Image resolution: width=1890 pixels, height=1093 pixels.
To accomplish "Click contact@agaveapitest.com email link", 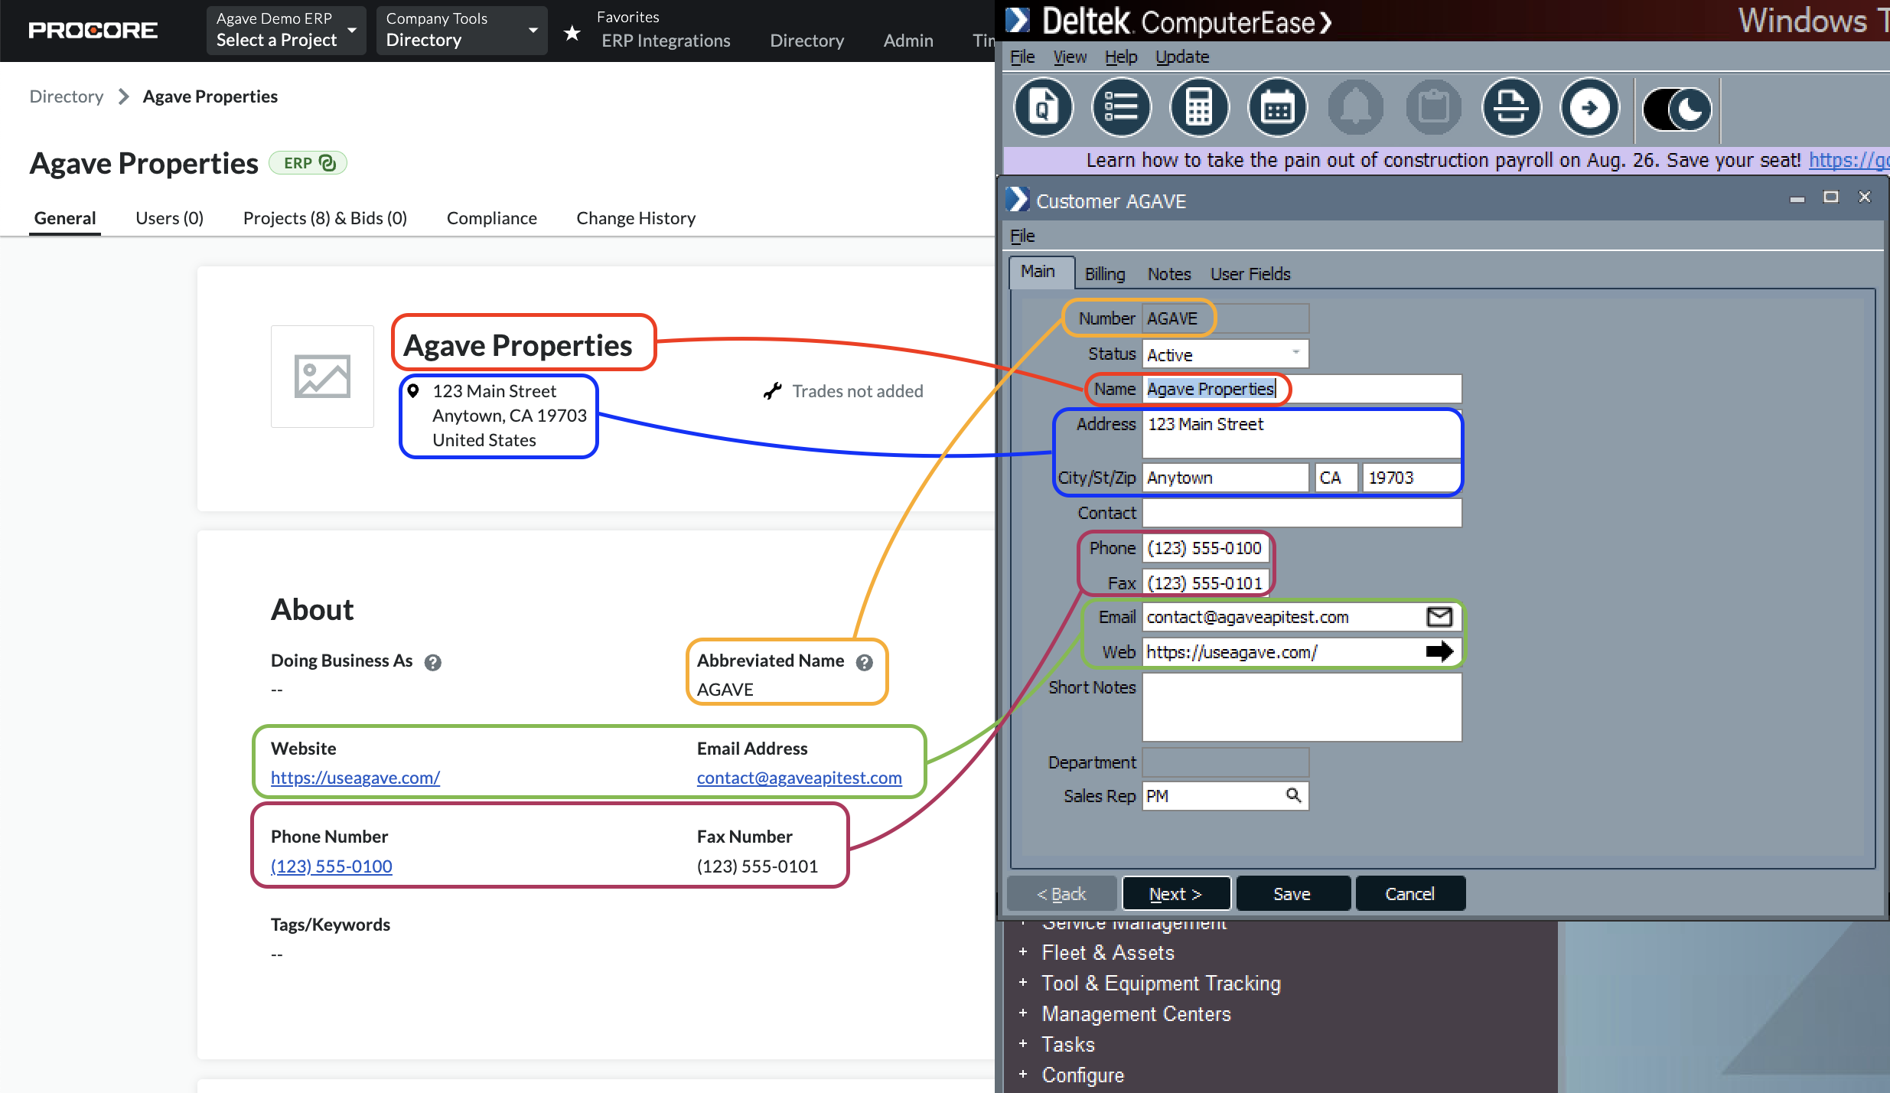I will point(799,778).
